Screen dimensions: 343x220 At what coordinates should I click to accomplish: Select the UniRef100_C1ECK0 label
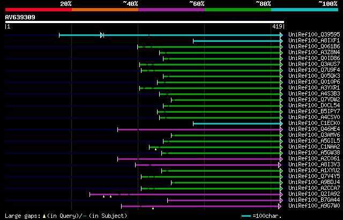[314, 123]
